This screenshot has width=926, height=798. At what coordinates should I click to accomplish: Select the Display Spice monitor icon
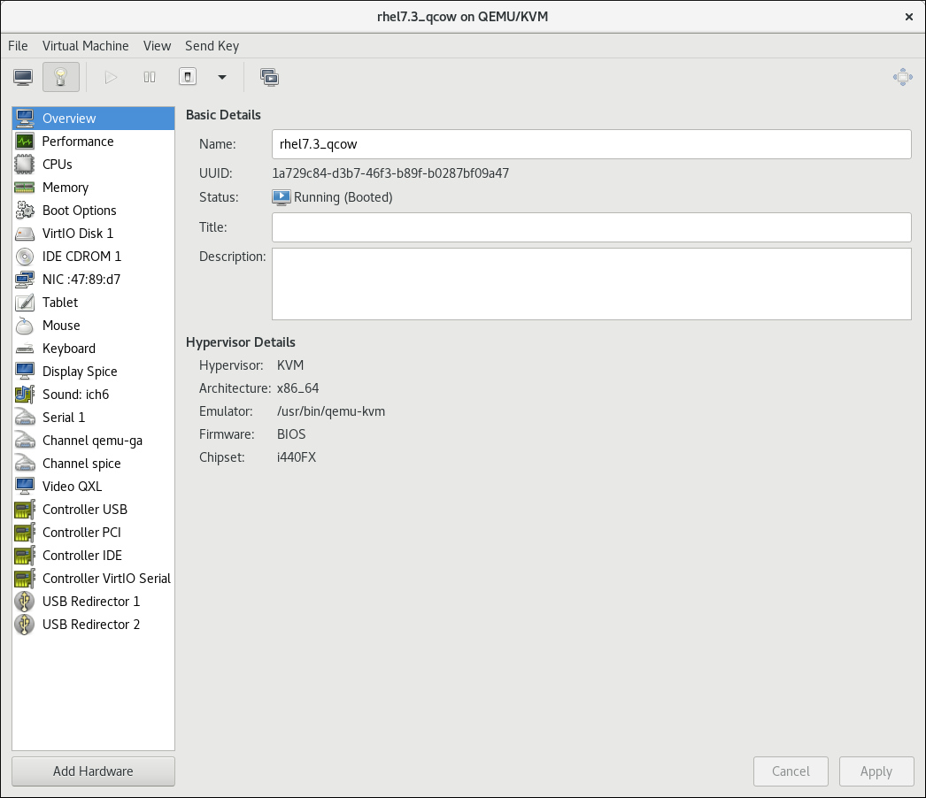tap(25, 372)
